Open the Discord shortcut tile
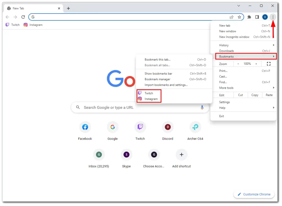 point(168,131)
